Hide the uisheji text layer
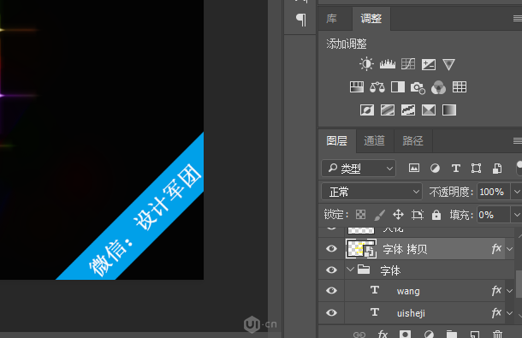The width and height of the screenshot is (522, 338). 331,312
